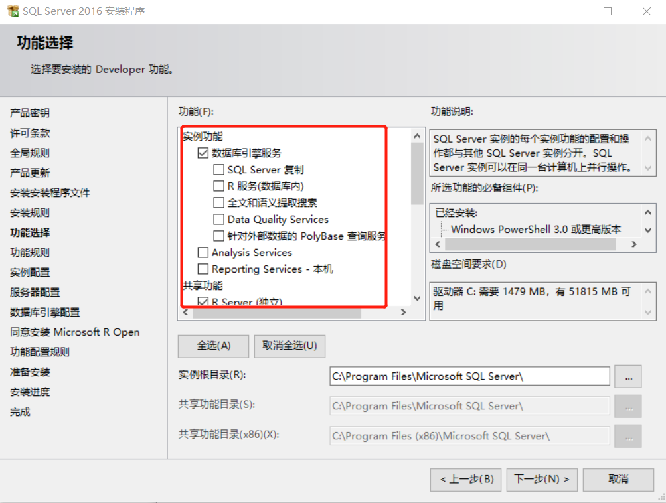Select 安装安装程序文件 step in sidebar

point(50,192)
